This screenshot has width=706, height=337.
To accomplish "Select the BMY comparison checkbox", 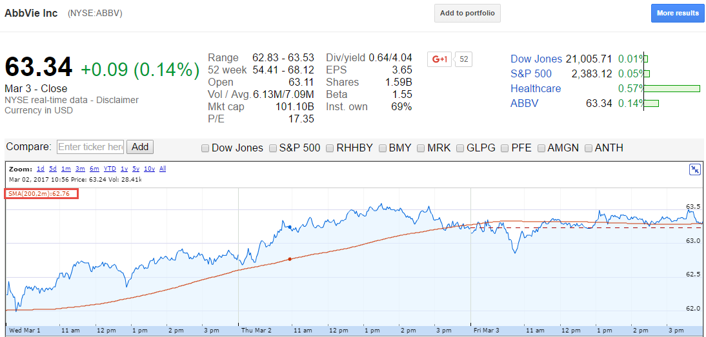I will click(x=383, y=148).
